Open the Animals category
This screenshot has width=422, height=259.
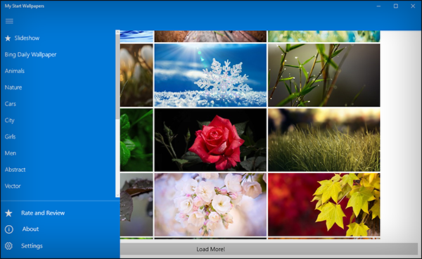[15, 71]
